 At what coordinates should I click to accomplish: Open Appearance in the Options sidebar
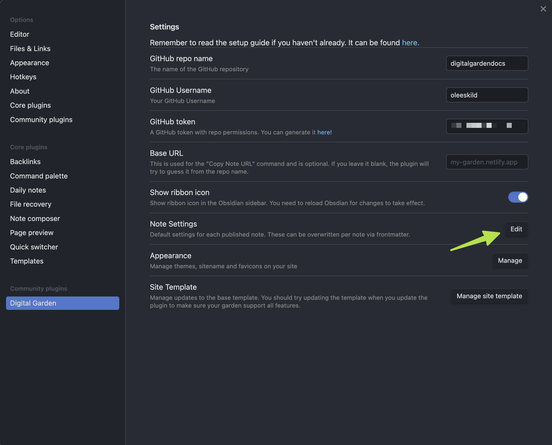[29, 63]
